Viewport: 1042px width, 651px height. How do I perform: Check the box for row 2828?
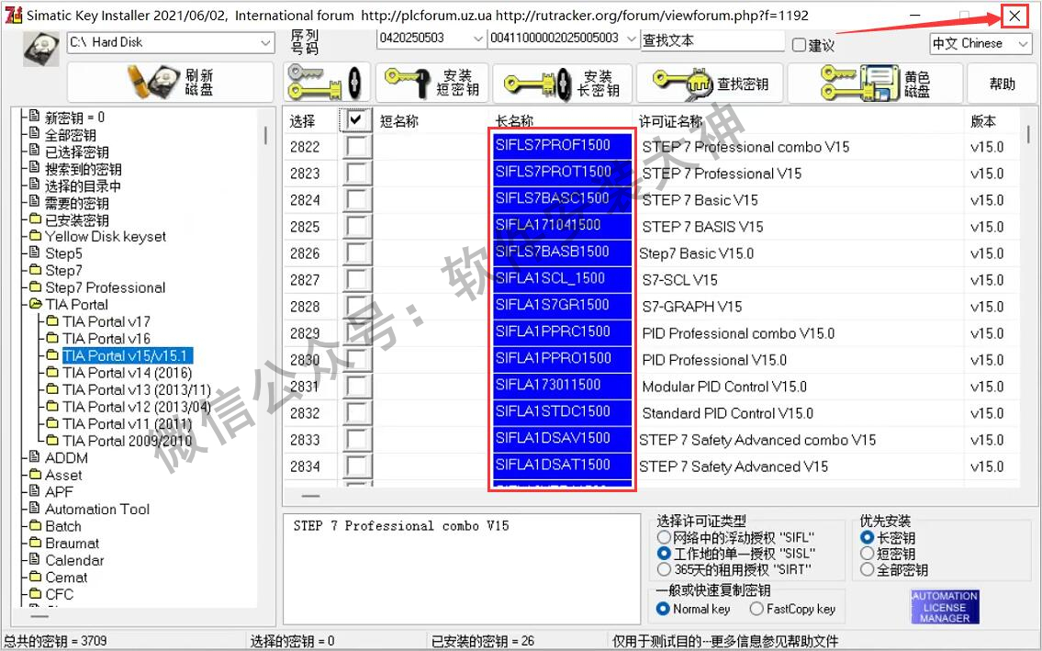click(x=356, y=306)
